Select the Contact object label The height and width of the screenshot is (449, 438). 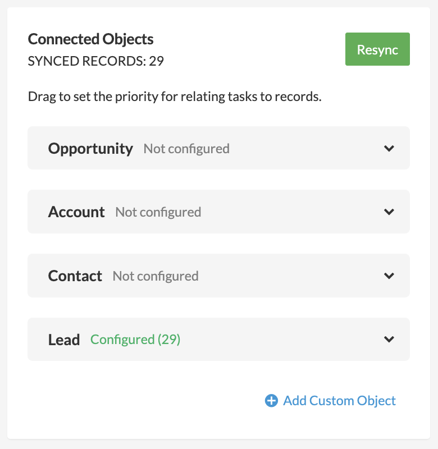(x=75, y=276)
